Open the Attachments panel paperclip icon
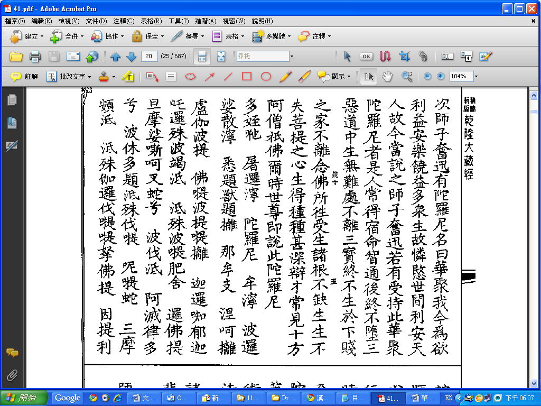Viewport: 541px width, 406px height. [12, 376]
